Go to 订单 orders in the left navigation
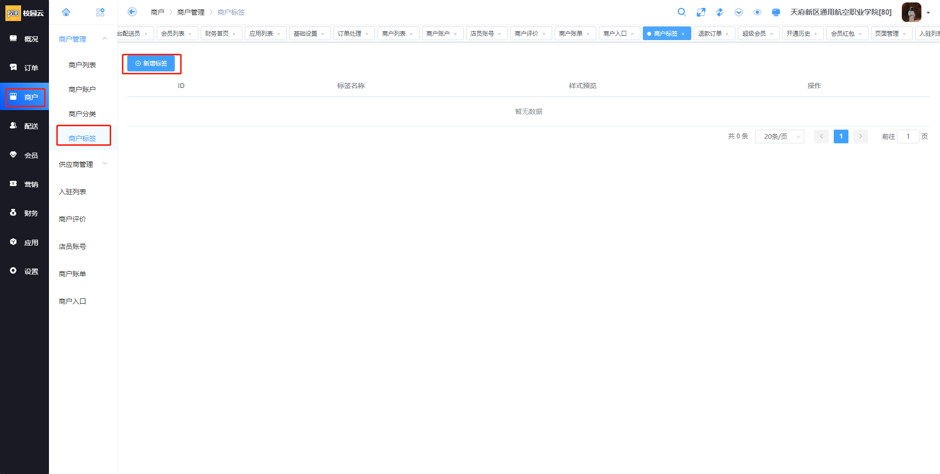Viewport: 940px width, 474px height. tap(24, 68)
